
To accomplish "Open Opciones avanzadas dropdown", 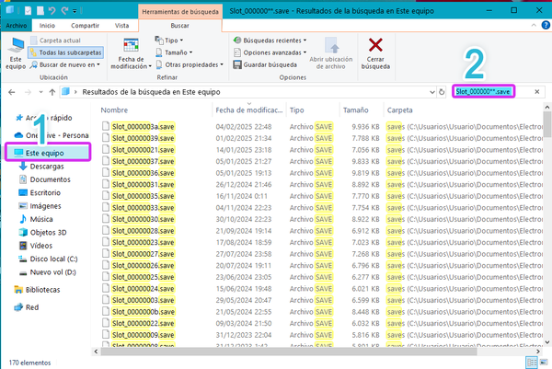I will pos(270,52).
